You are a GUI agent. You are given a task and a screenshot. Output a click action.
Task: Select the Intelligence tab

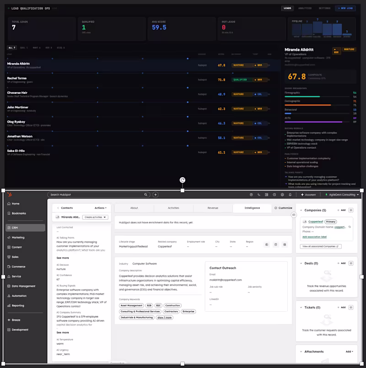pos(252,208)
